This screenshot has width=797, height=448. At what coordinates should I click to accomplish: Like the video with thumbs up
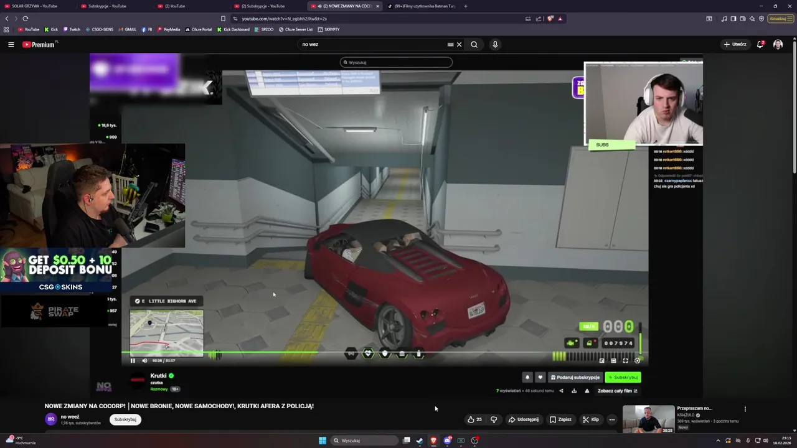pos(474,419)
